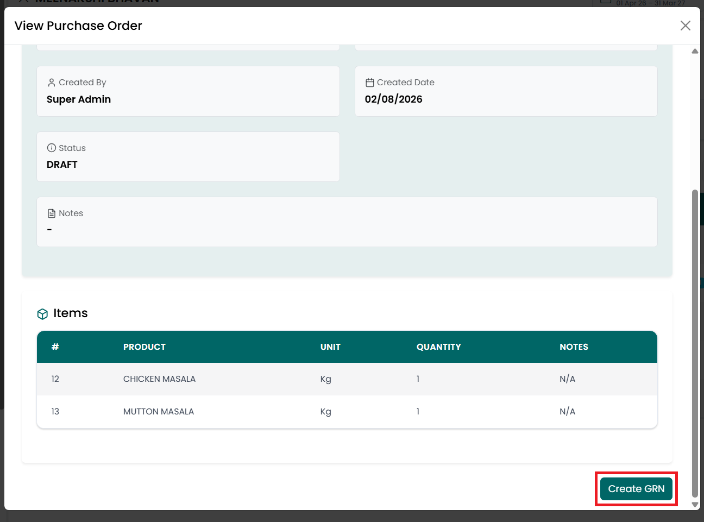Viewport: 704px width, 522px height.
Task: Click the Notes label in details card
Action: tap(71, 213)
